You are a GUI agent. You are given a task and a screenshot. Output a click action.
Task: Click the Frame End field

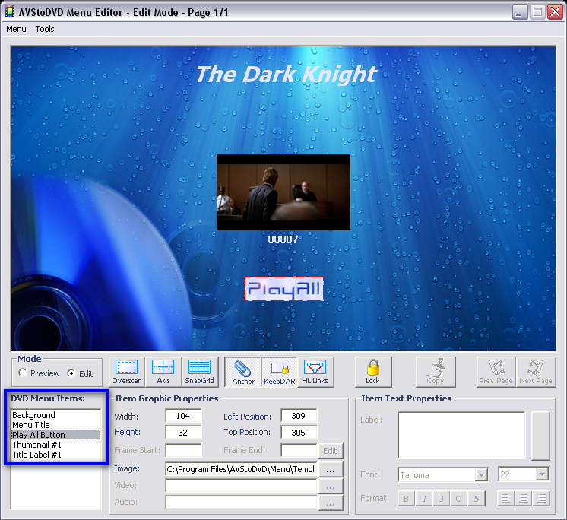pyautogui.click(x=299, y=451)
